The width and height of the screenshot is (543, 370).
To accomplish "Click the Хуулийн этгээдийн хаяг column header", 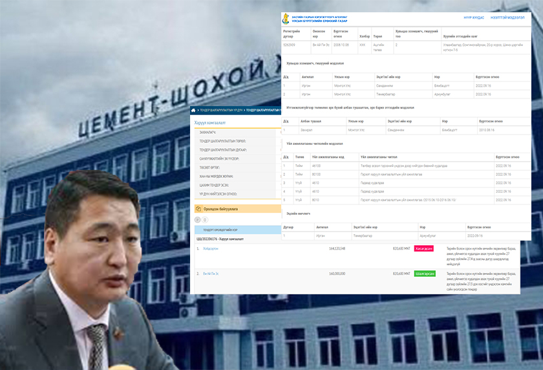I will [x=460, y=36].
